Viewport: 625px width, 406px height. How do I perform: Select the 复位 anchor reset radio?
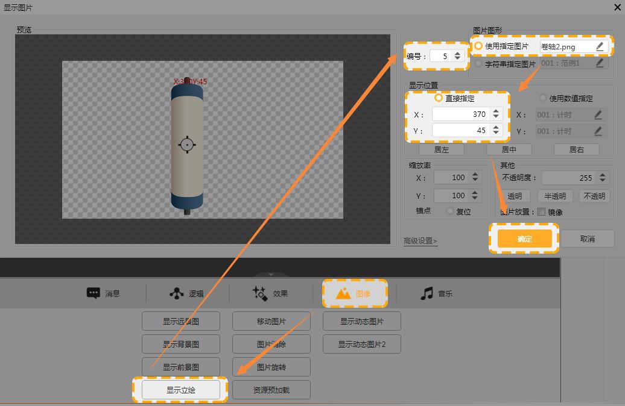[x=450, y=211]
